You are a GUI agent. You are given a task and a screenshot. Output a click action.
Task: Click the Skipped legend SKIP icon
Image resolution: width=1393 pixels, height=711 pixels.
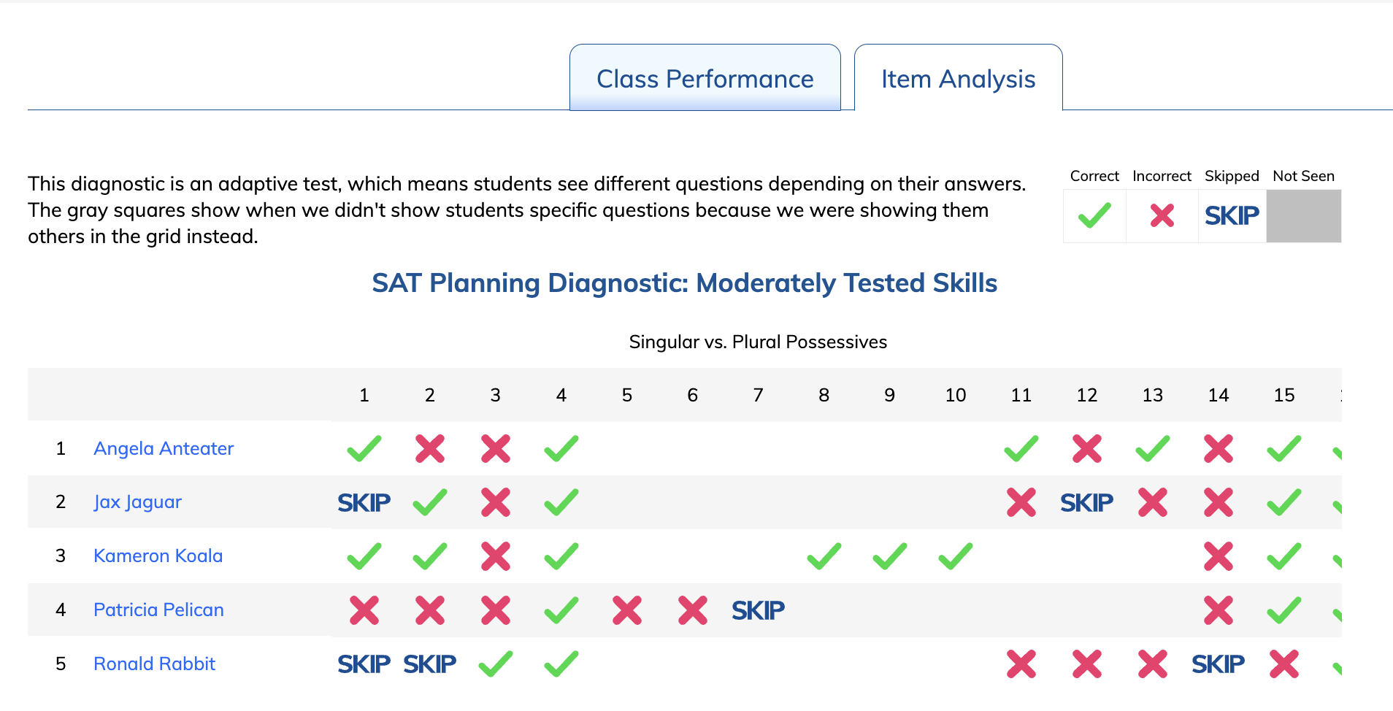[1232, 216]
